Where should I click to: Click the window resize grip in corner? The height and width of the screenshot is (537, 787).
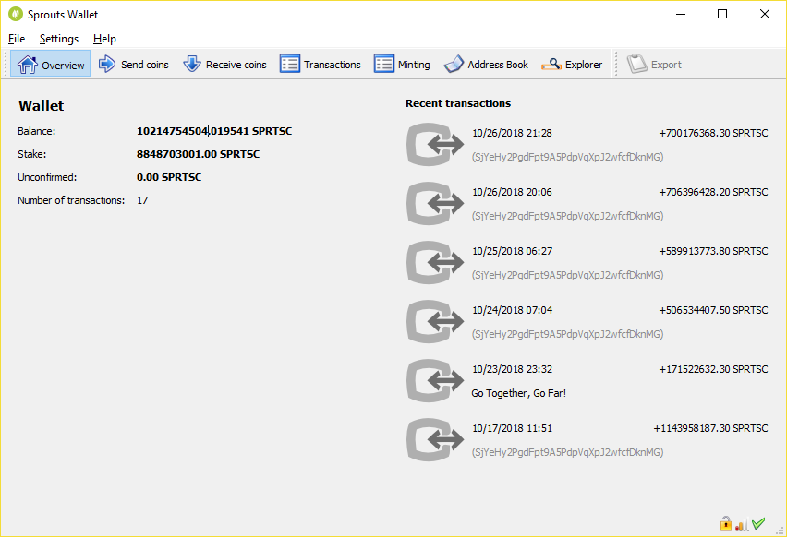click(780, 531)
